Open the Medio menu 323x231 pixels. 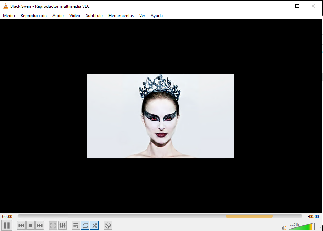click(x=9, y=16)
